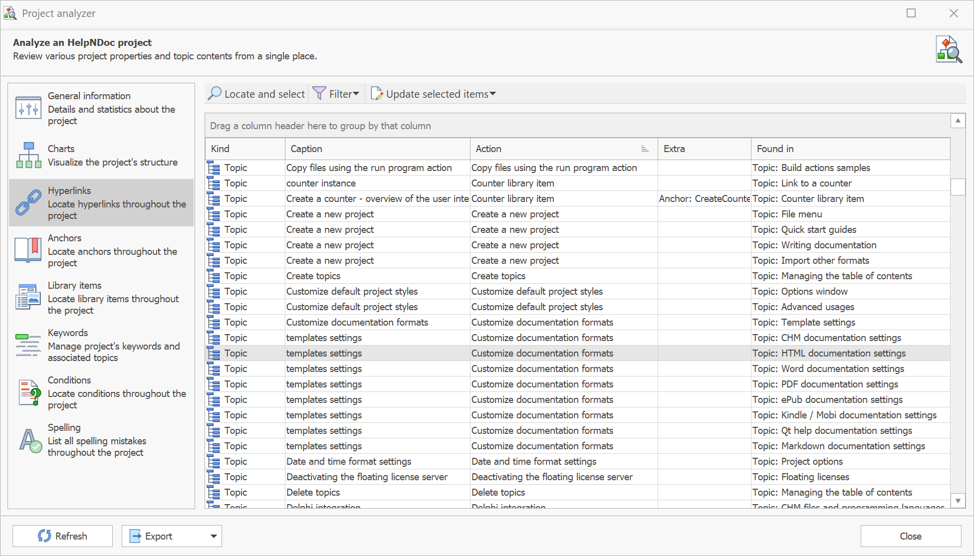Select row found in Quick start guides
974x556 pixels.
click(x=578, y=229)
